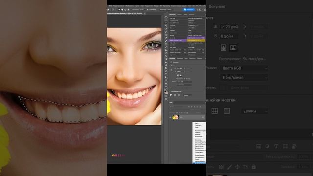313x176 pixels.
Task: Open the 'Редактирование' menu
Action: click(x=118, y=6)
